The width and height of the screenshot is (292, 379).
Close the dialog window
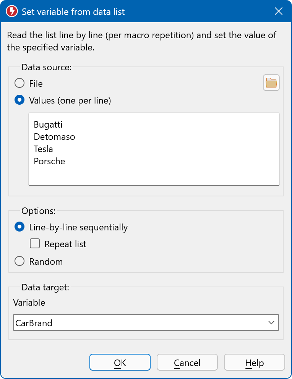tap(279, 11)
